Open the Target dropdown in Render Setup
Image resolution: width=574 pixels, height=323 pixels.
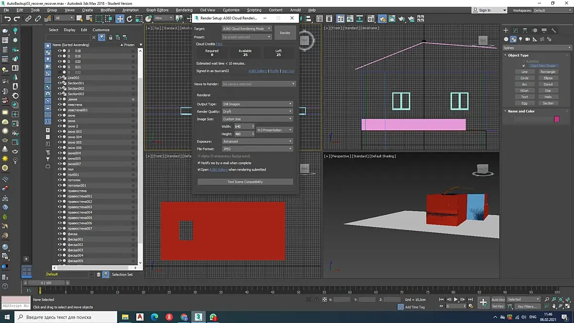point(246,29)
